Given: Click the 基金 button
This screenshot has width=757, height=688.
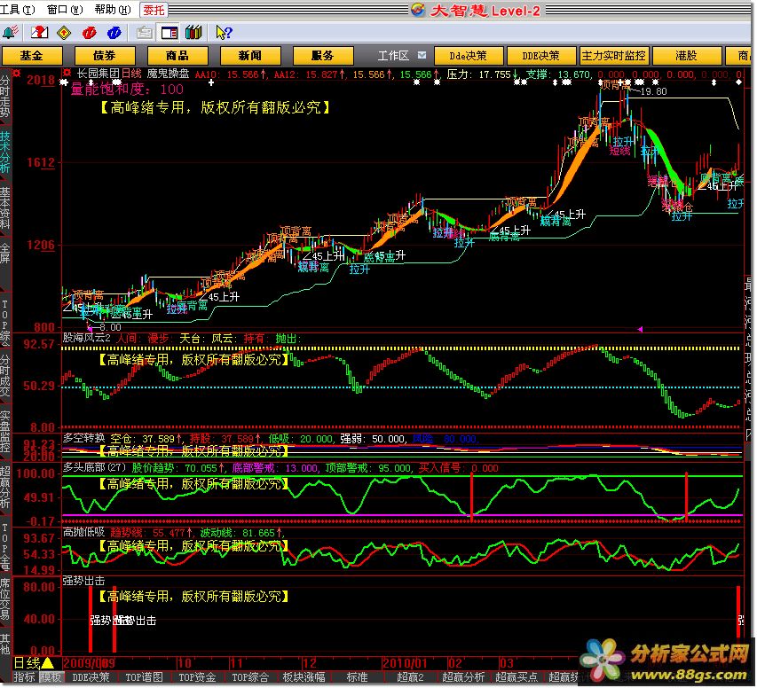Looking at the screenshot, I should (x=32, y=56).
